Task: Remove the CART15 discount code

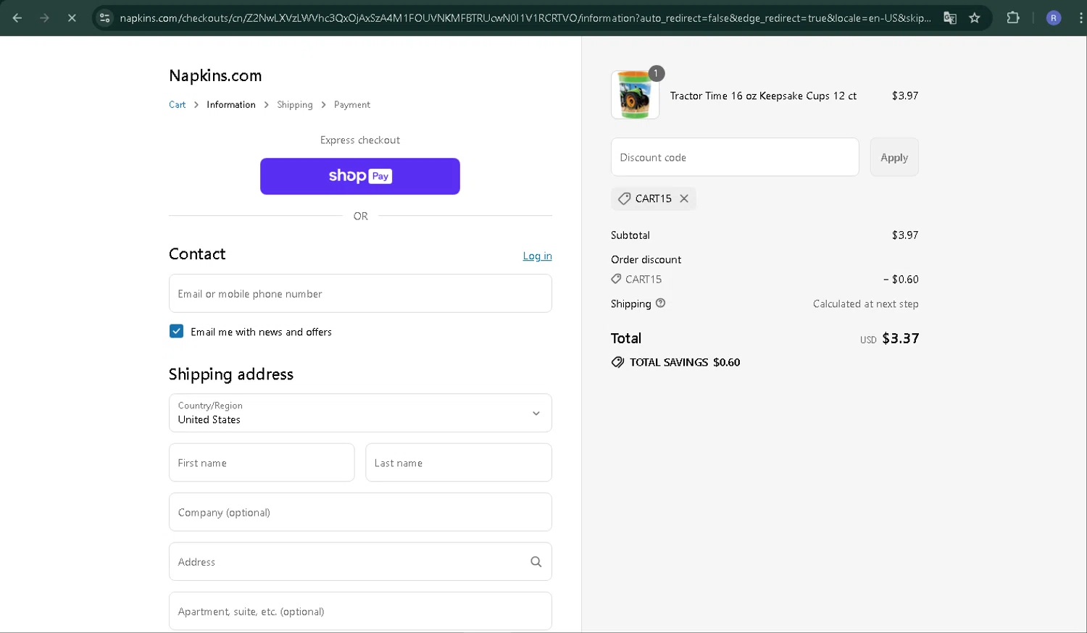Action: pos(684,198)
